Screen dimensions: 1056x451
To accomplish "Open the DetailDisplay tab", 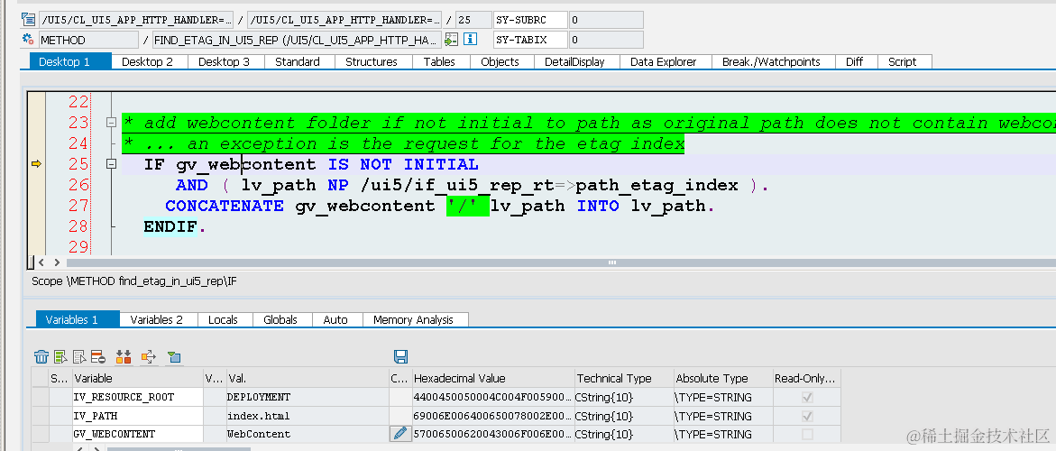I will pyautogui.click(x=574, y=61).
